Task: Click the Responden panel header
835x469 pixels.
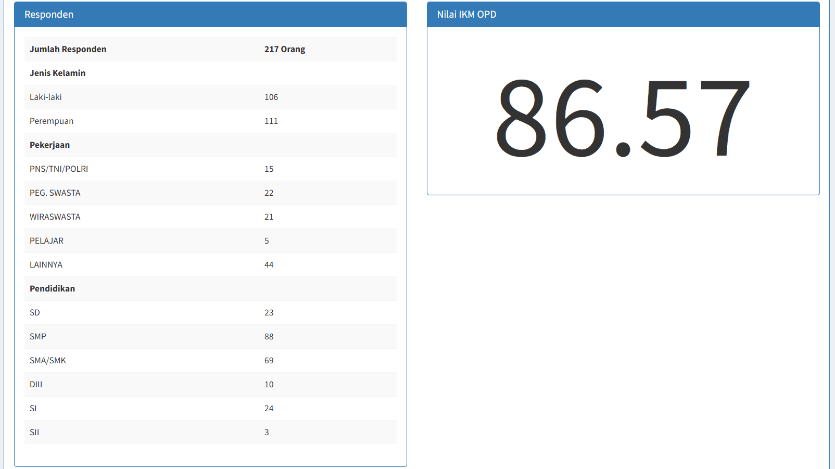Action: click(x=49, y=15)
